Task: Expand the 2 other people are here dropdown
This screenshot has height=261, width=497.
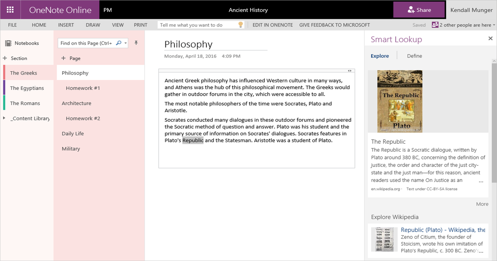Action: point(493,25)
